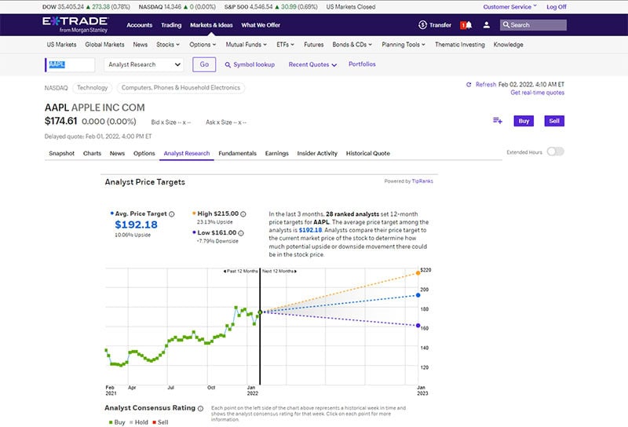The width and height of the screenshot is (628, 427).
Task: Toggle the Extended Hours switch
Action: click(555, 151)
